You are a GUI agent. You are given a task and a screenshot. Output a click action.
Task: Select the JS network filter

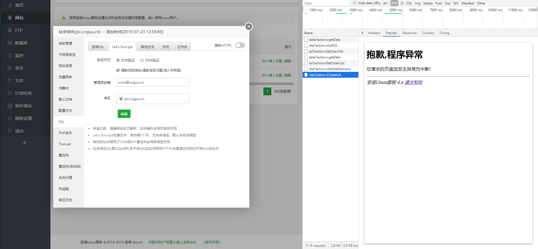[402, 3]
